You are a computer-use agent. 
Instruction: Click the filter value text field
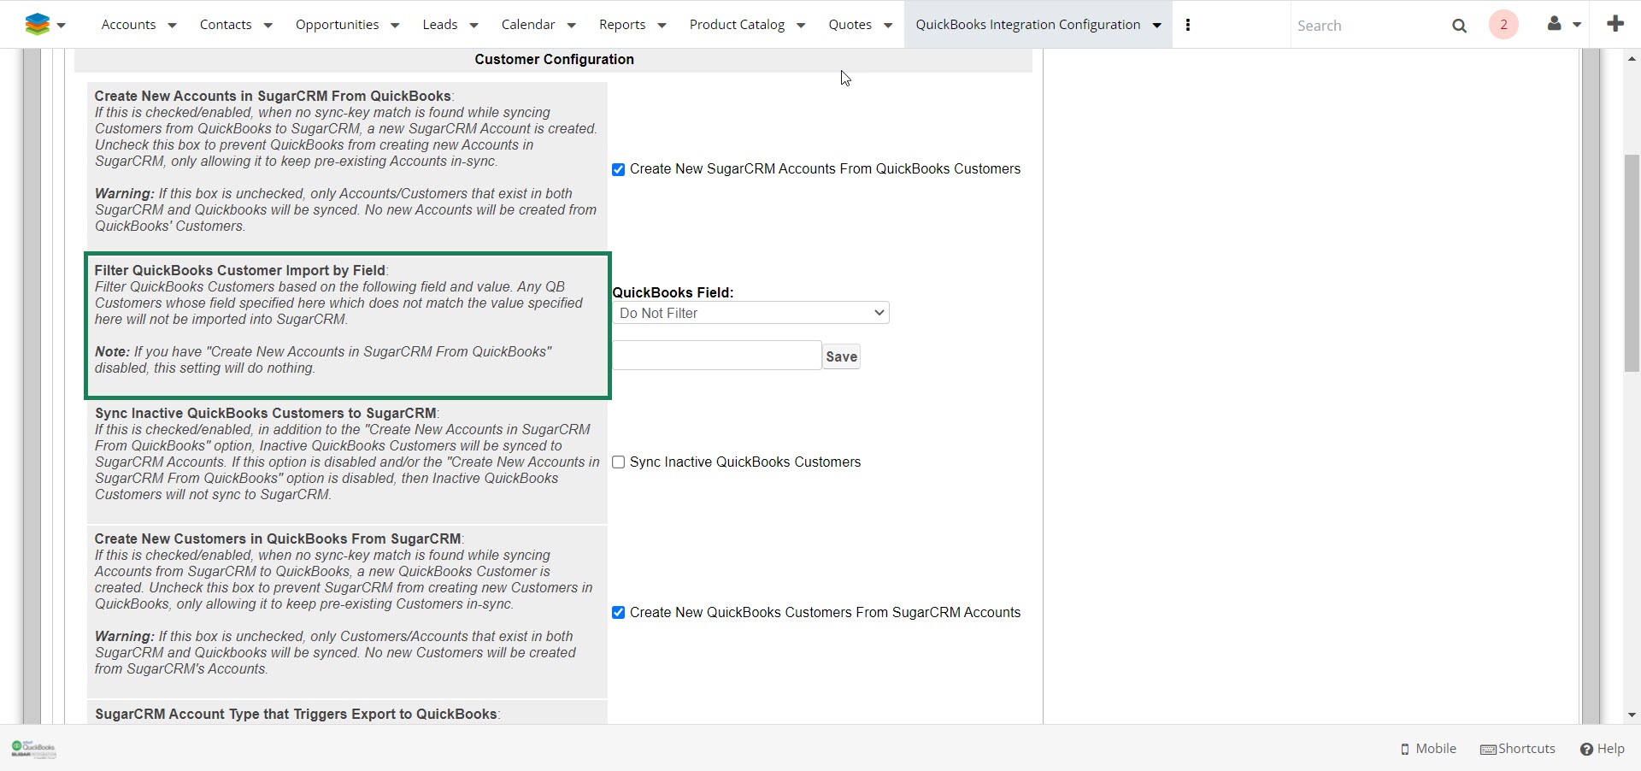pos(716,356)
